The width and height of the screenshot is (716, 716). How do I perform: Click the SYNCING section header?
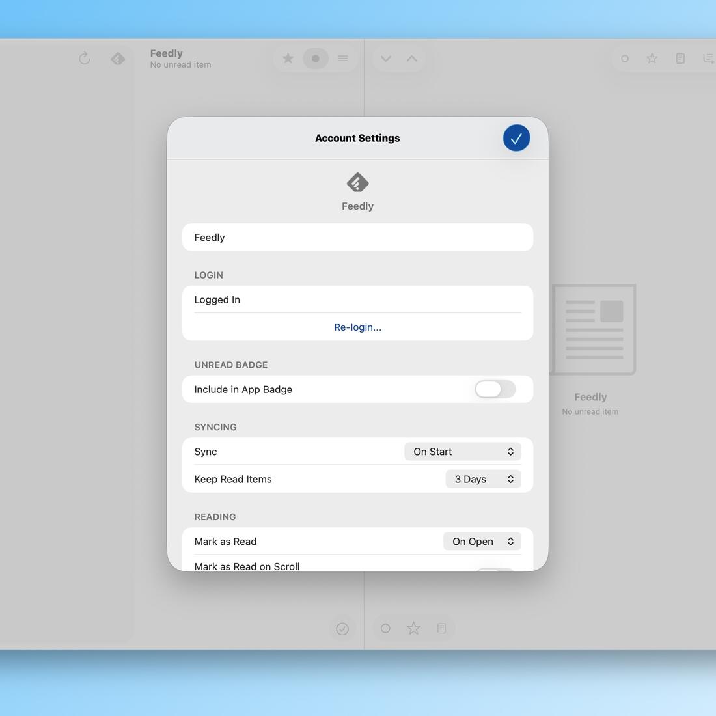pyautogui.click(x=215, y=427)
